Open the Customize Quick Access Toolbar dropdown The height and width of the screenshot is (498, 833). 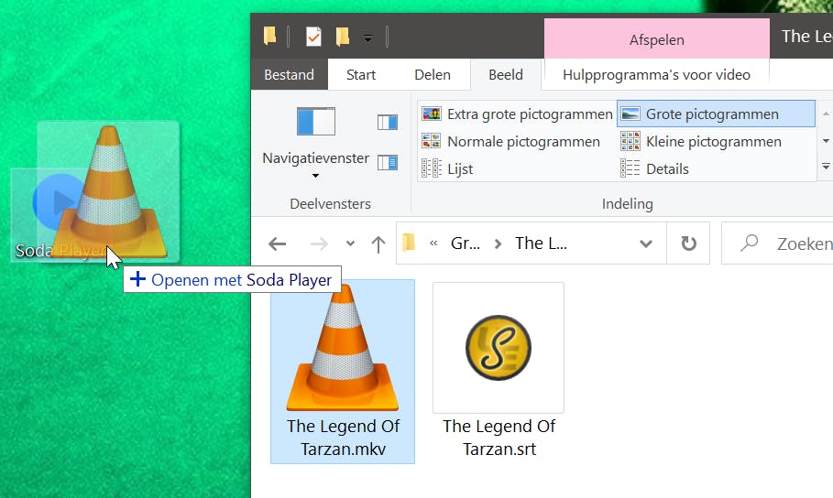(x=367, y=38)
